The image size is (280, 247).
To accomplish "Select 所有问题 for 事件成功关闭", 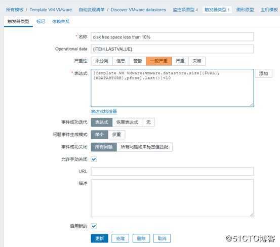I will (x=104, y=147).
